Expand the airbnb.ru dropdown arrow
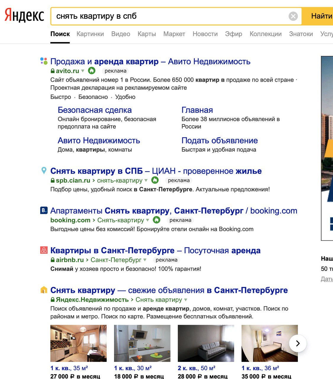333x379 pixels. (x=145, y=260)
